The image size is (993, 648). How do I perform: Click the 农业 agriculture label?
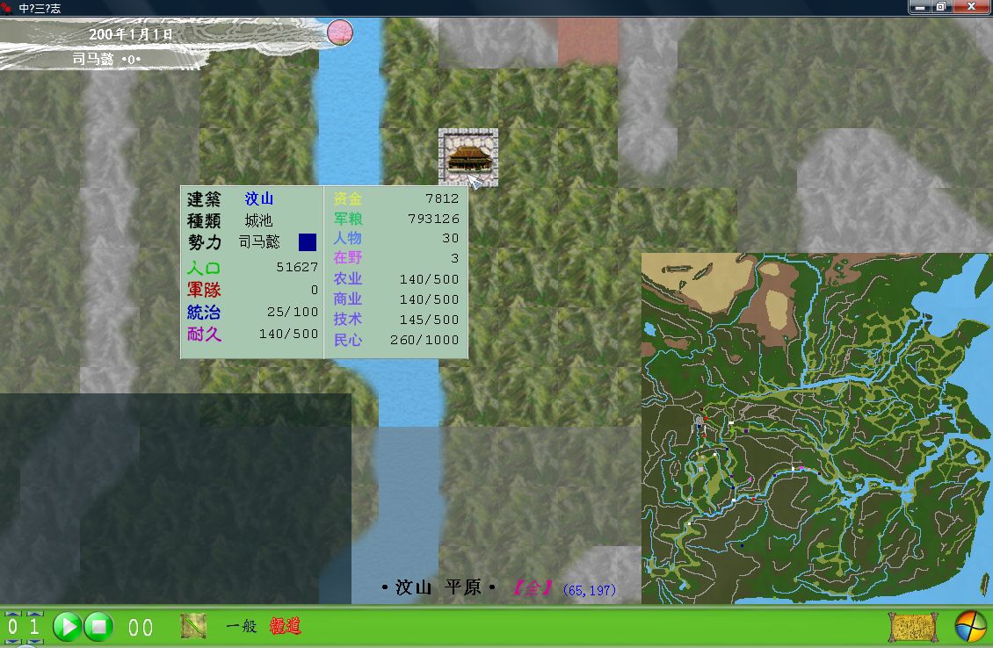tap(348, 278)
